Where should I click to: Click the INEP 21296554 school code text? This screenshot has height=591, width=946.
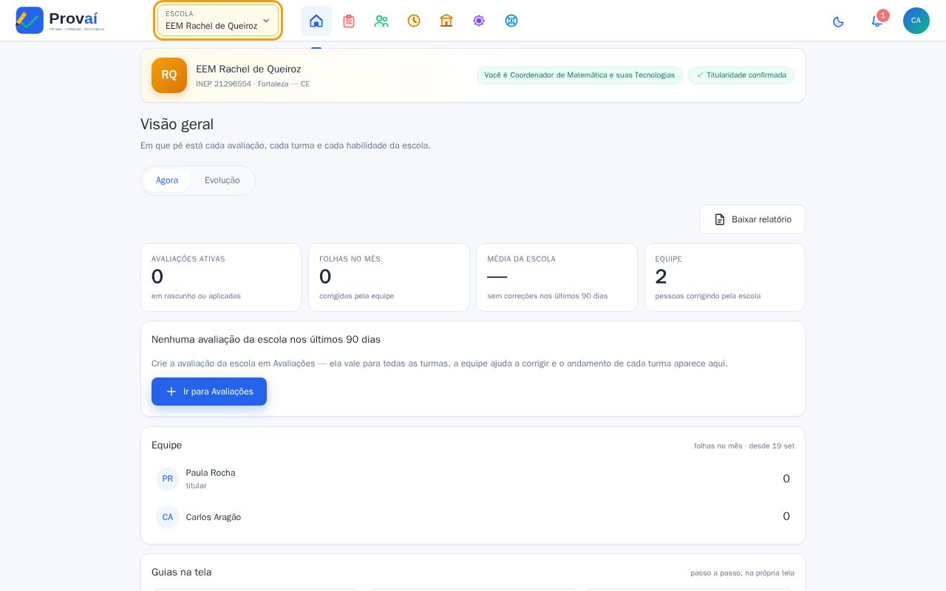[223, 84]
